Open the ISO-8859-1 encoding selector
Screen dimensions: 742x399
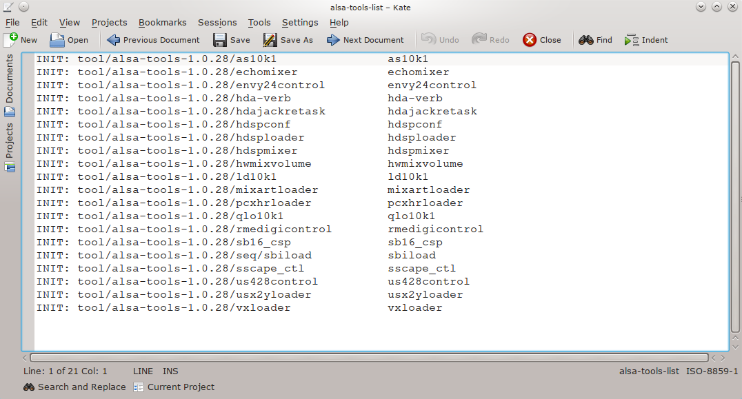(712, 371)
